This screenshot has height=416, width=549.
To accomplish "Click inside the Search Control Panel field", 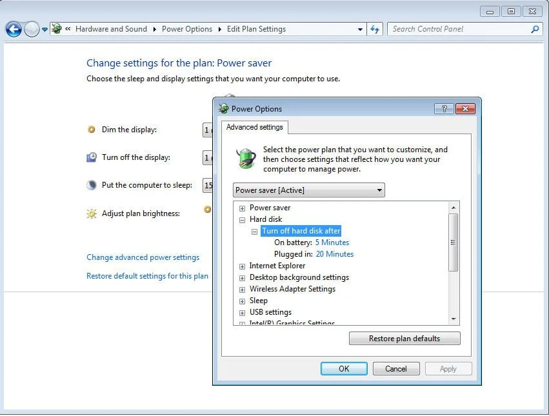I will point(458,29).
